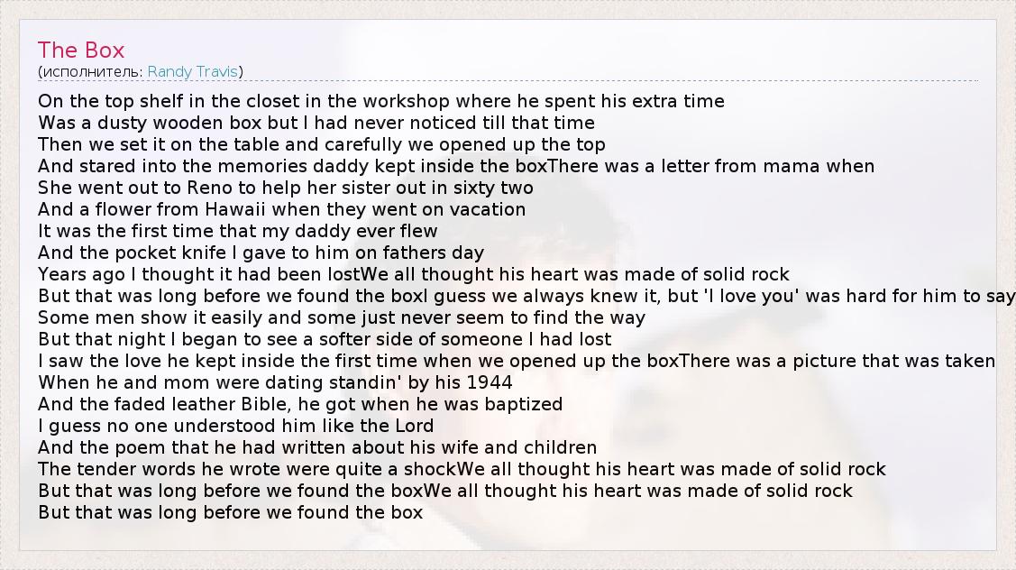The width and height of the screenshot is (1016, 570).
Task: Click the line 'And a flower from Hawaii'
Action: point(281,209)
